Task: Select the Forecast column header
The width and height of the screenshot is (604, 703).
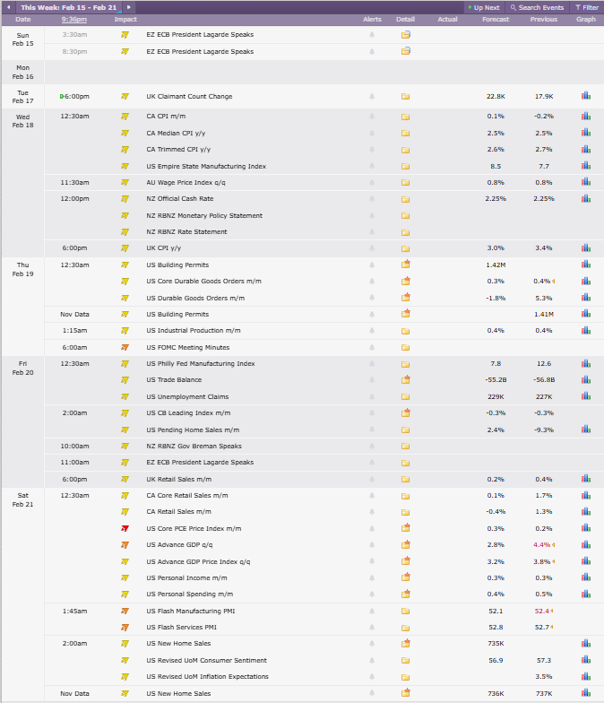Action: (496, 20)
